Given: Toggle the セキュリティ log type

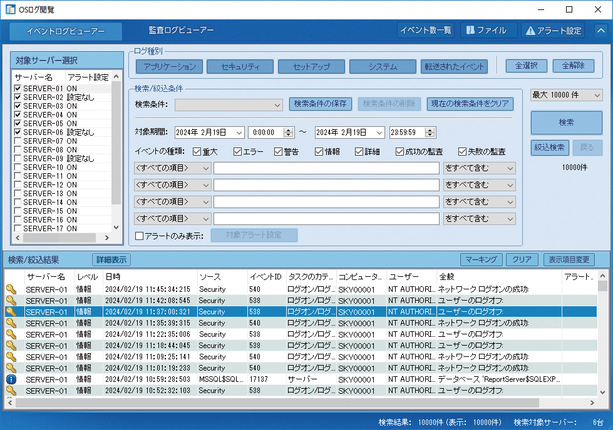Looking at the screenshot, I should click(x=240, y=67).
